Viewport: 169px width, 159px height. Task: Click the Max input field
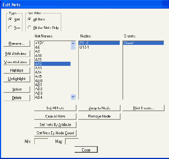pyautogui.click(x=72, y=141)
